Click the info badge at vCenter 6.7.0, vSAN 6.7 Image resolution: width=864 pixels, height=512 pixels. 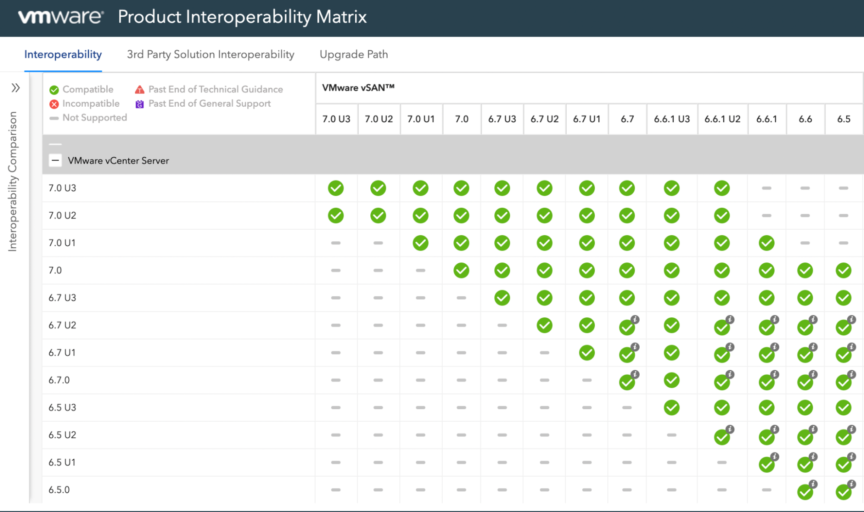(635, 374)
